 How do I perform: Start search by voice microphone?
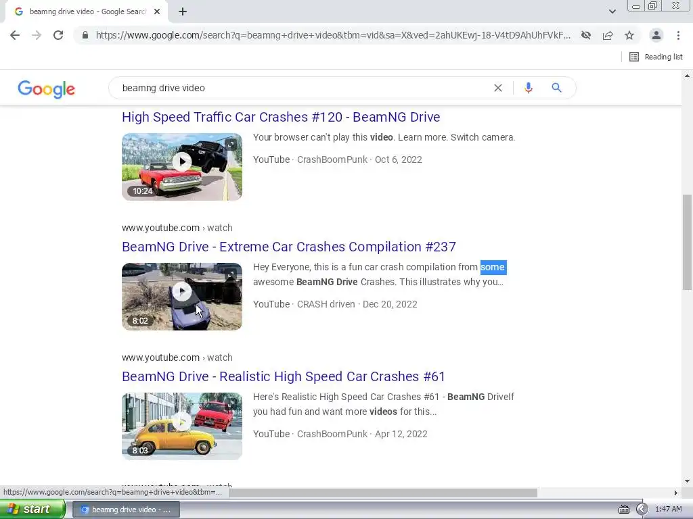pyautogui.click(x=528, y=88)
